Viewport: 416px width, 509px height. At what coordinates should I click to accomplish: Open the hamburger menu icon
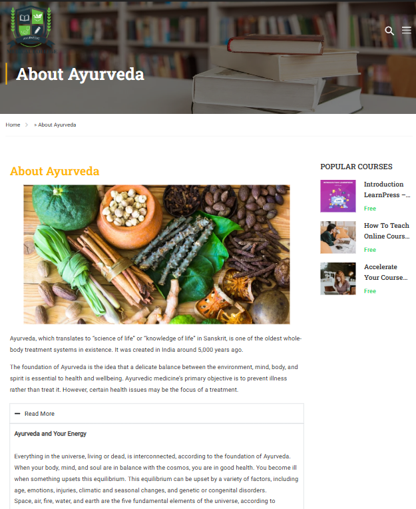point(406,30)
